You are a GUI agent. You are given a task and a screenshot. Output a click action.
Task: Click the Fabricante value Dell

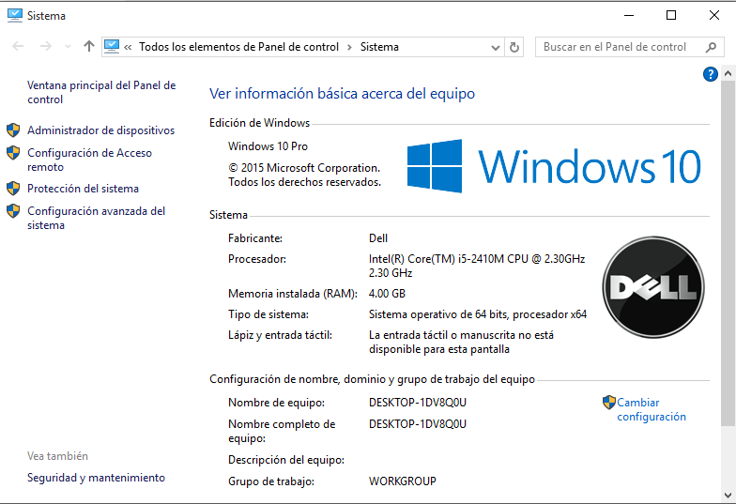pos(378,238)
